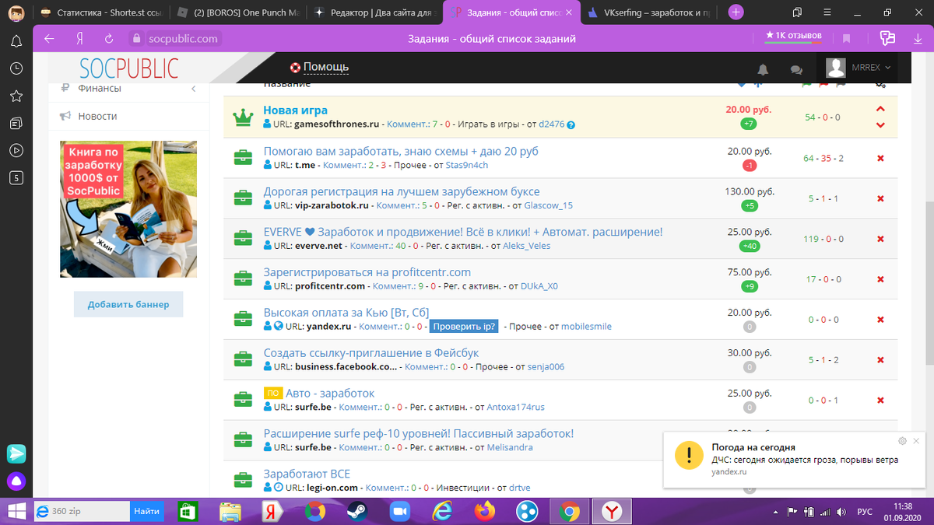Click Проверить ip? button

[x=465, y=327]
